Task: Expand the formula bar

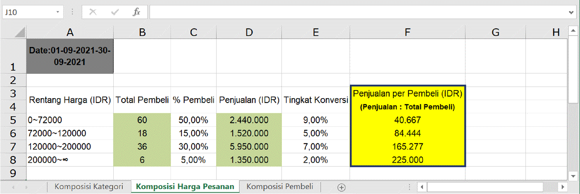Action: coord(572,12)
